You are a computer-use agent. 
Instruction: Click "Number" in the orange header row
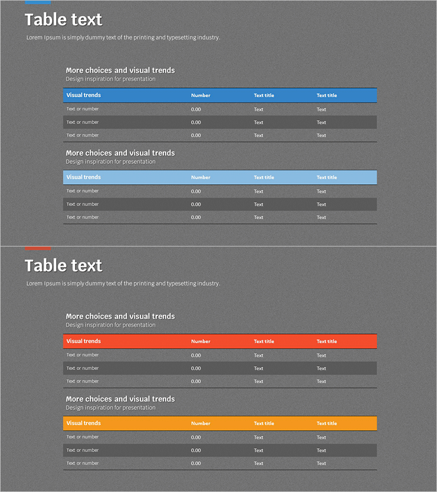(200, 424)
